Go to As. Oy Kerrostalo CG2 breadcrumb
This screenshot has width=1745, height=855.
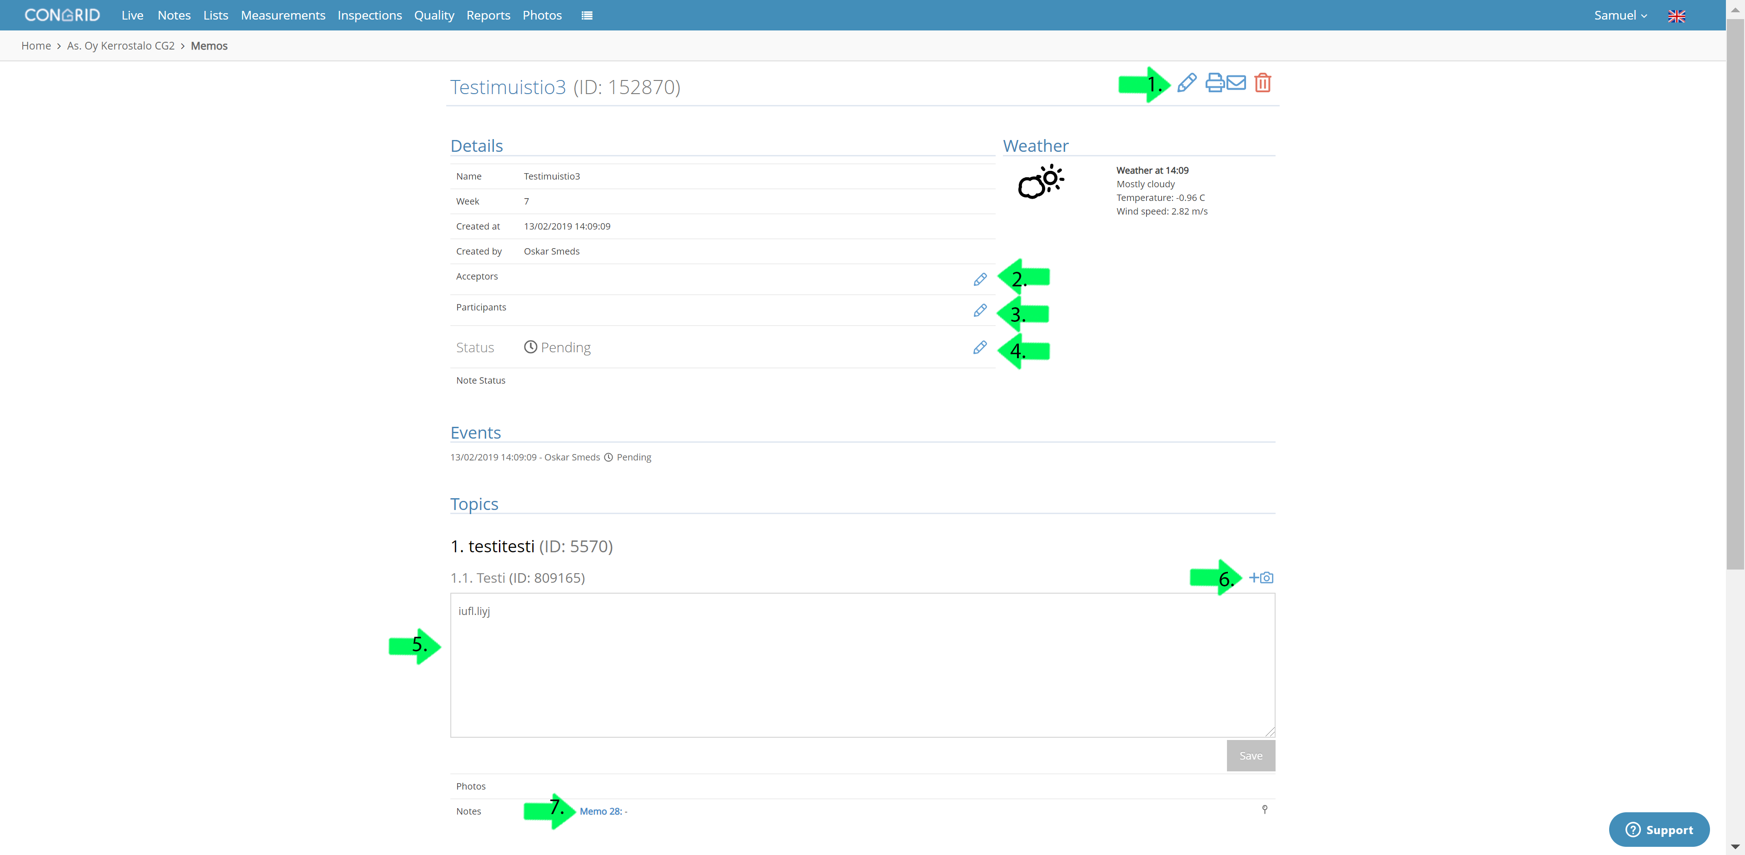[x=120, y=46]
